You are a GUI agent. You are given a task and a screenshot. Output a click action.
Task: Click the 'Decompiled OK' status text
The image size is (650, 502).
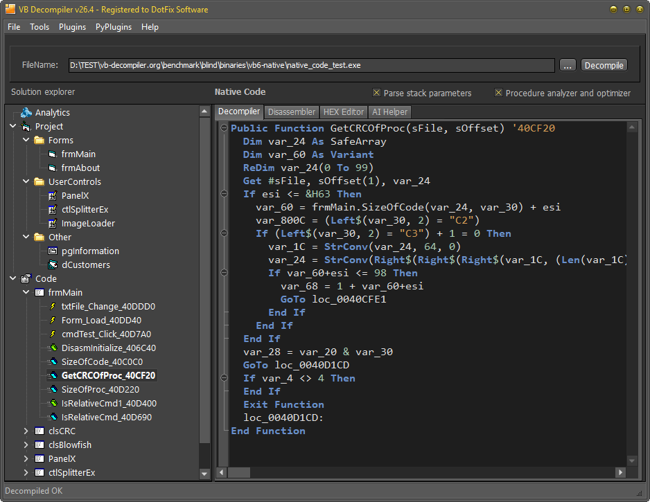click(x=33, y=491)
